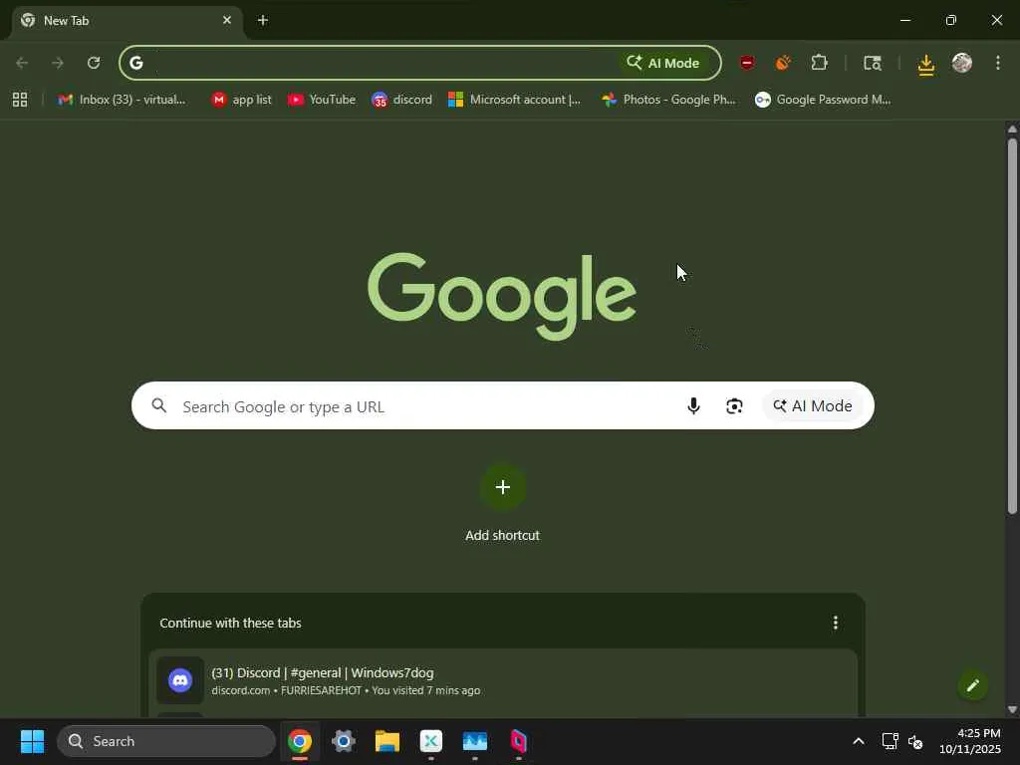This screenshot has height=765, width=1020.
Task: Open the Inbox (33) Gmail bookmark
Action: coord(122,100)
